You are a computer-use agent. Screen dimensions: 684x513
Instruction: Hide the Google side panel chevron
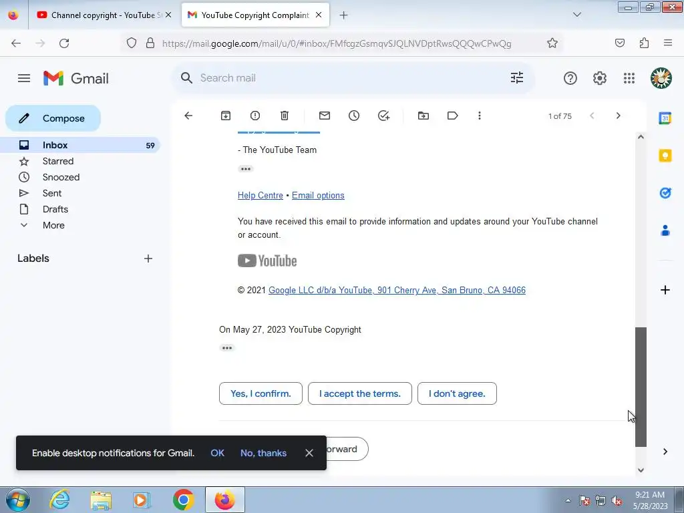(x=665, y=452)
